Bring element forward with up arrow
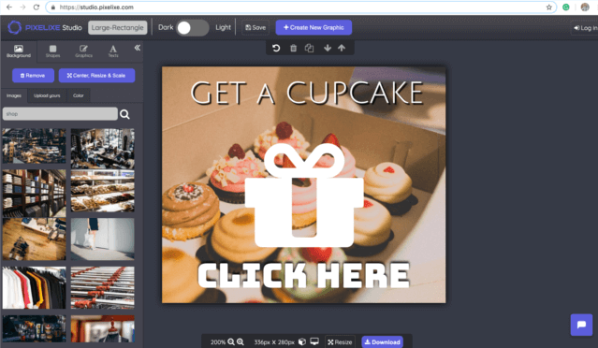The height and width of the screenshot is (348, 598). coord(342,48)
